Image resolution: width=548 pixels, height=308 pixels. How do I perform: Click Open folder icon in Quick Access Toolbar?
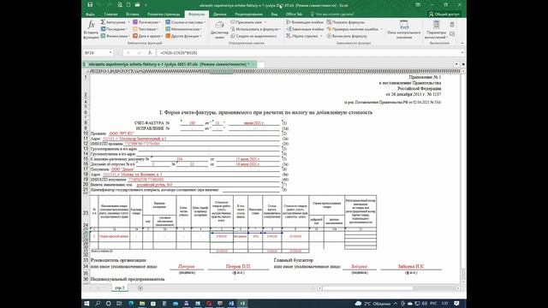pos(137,5)
